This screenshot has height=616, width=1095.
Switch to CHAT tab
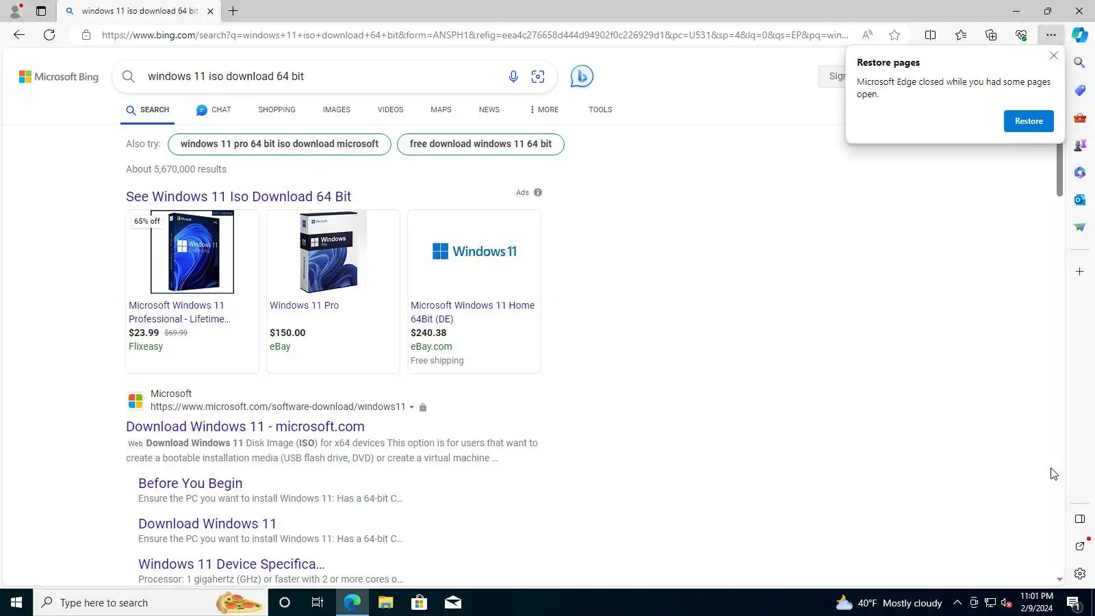tap(214, 110)
